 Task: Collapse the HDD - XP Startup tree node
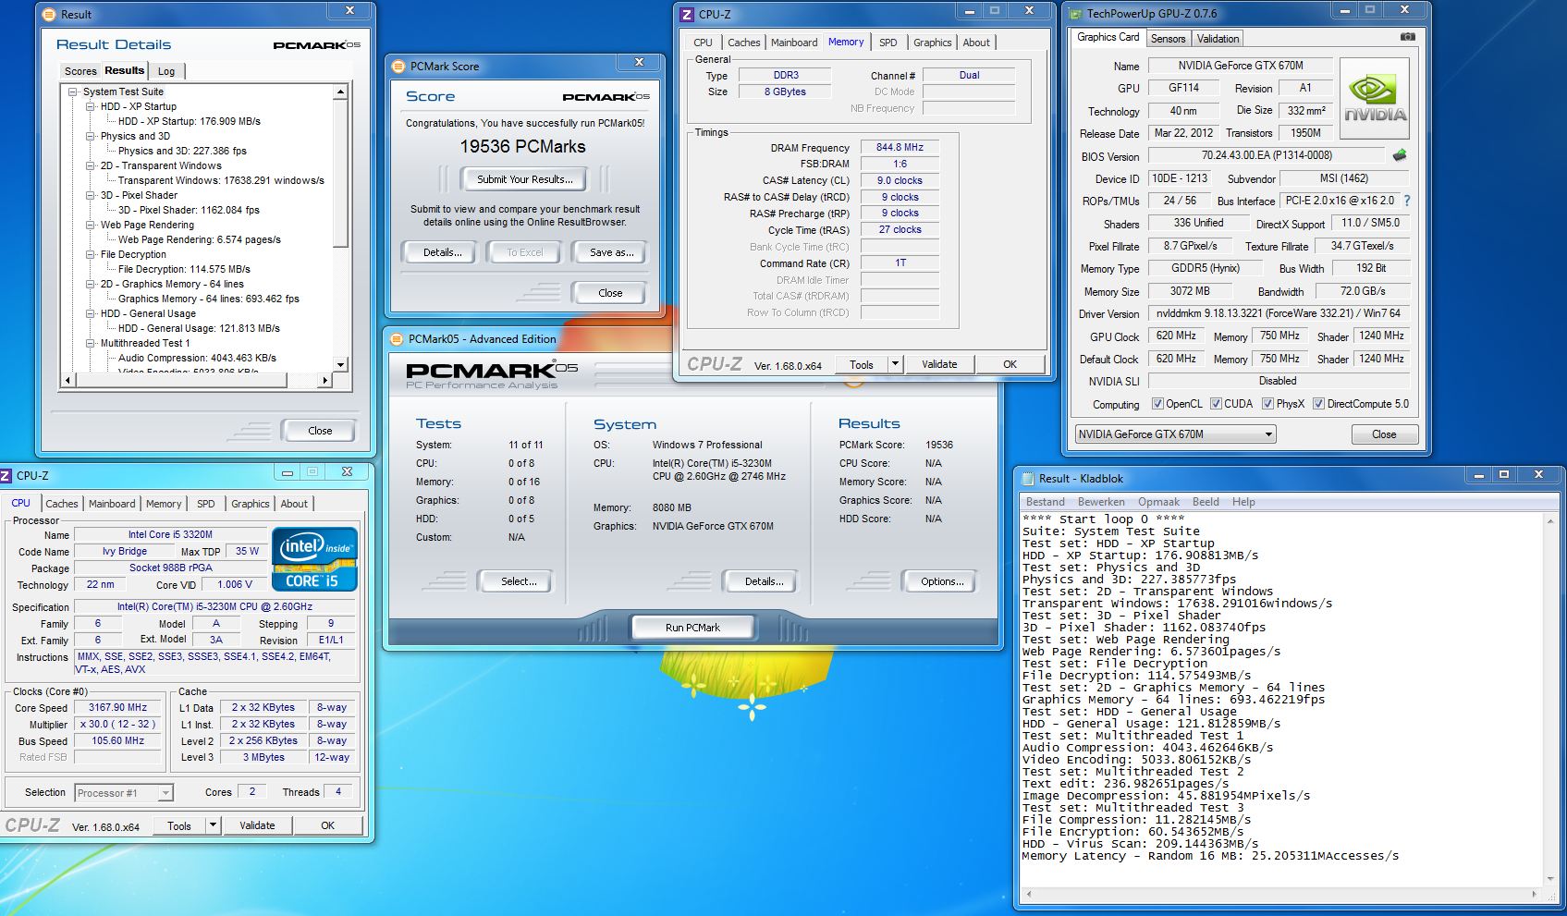[91, 106]
